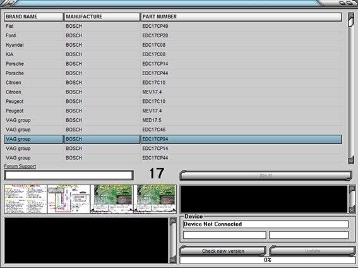This screenshot has height=268, width=358.
Task: Click the Update button
Action: click(x=313, y=251)
